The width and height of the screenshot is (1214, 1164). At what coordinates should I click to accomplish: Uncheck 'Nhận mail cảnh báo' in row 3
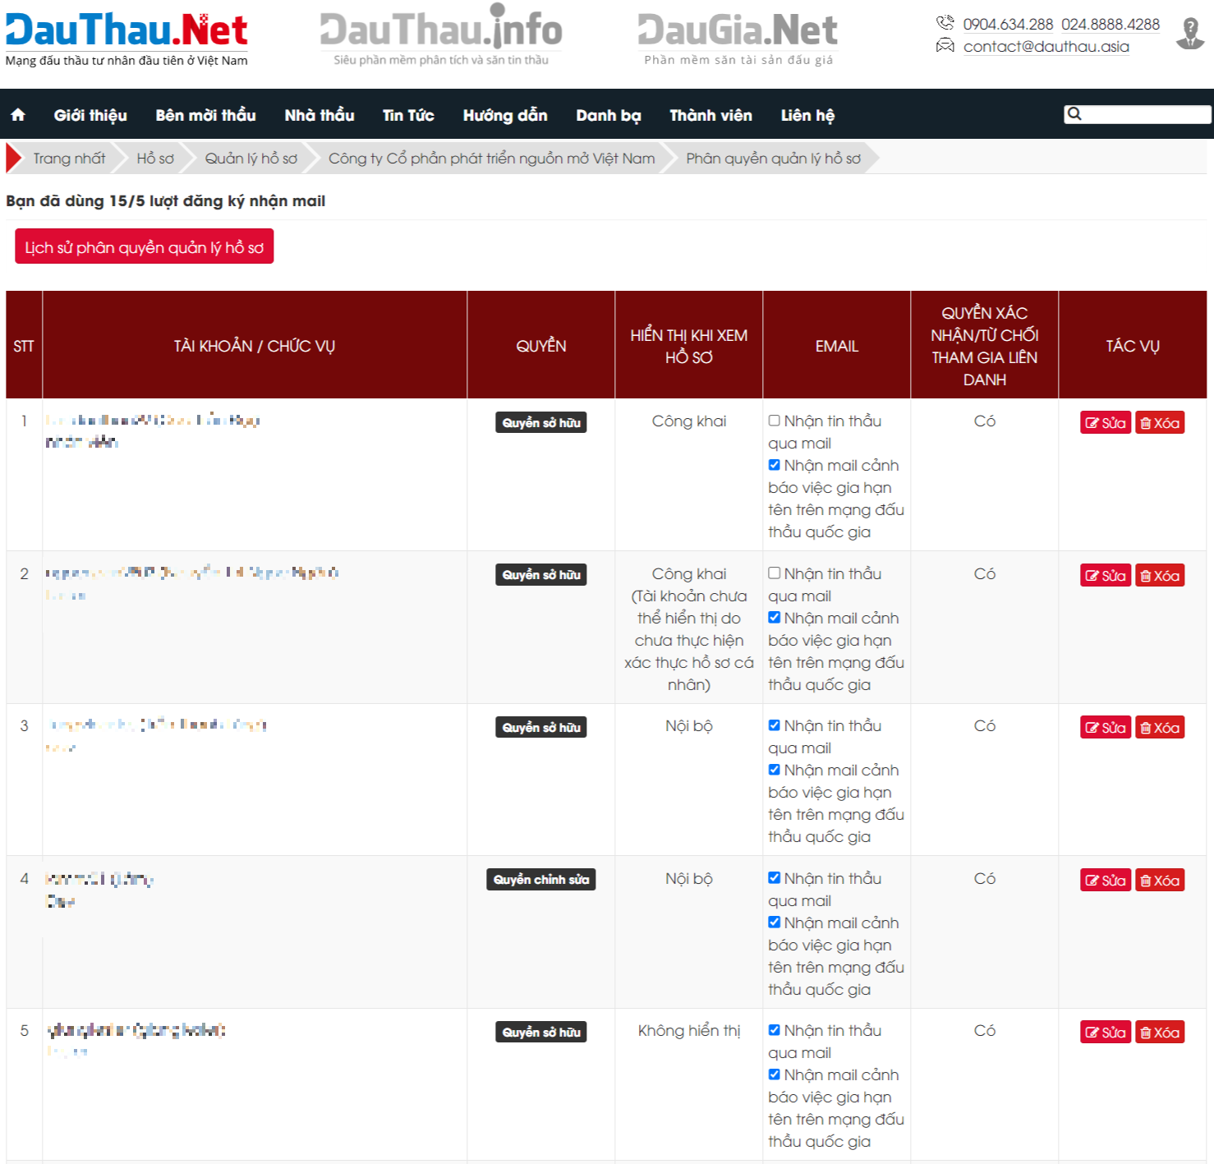click(x=774, y=770)
